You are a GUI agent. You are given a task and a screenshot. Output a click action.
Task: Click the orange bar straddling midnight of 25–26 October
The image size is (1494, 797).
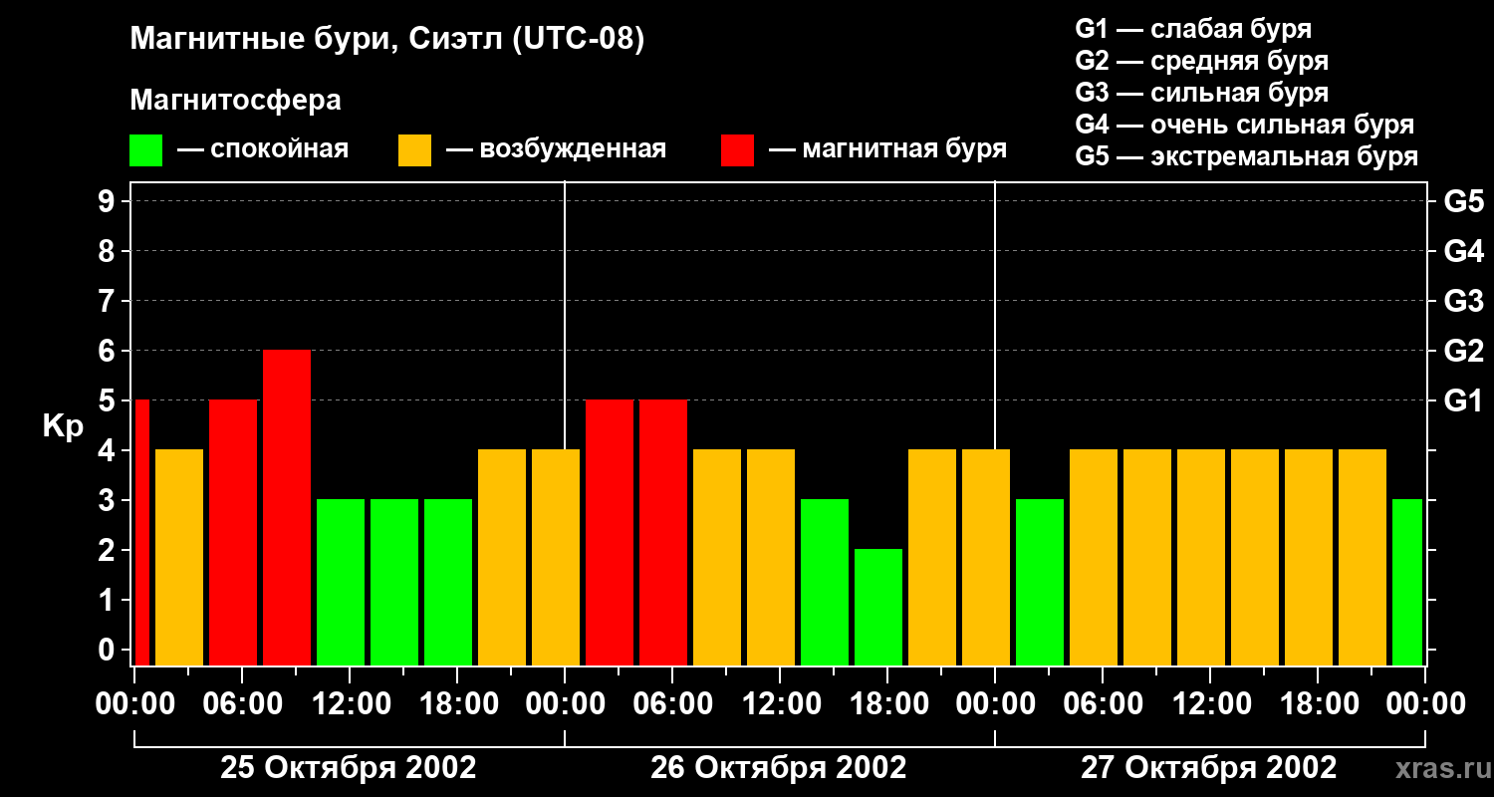pyautogui.click(x=556, y=558)
